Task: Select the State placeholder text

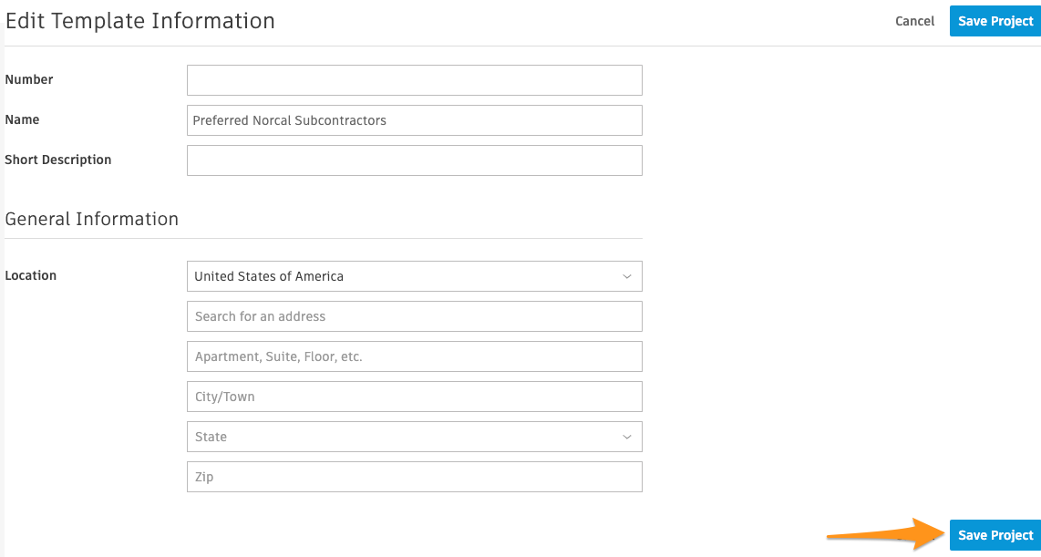Action: [211, 437]
